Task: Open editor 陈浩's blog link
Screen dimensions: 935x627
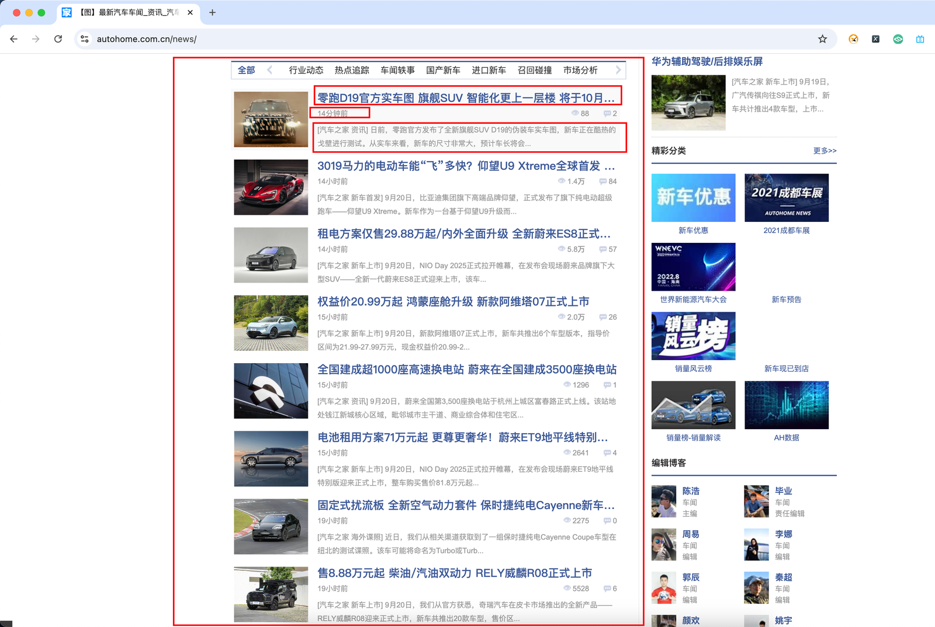Action: tap(691, 491)
